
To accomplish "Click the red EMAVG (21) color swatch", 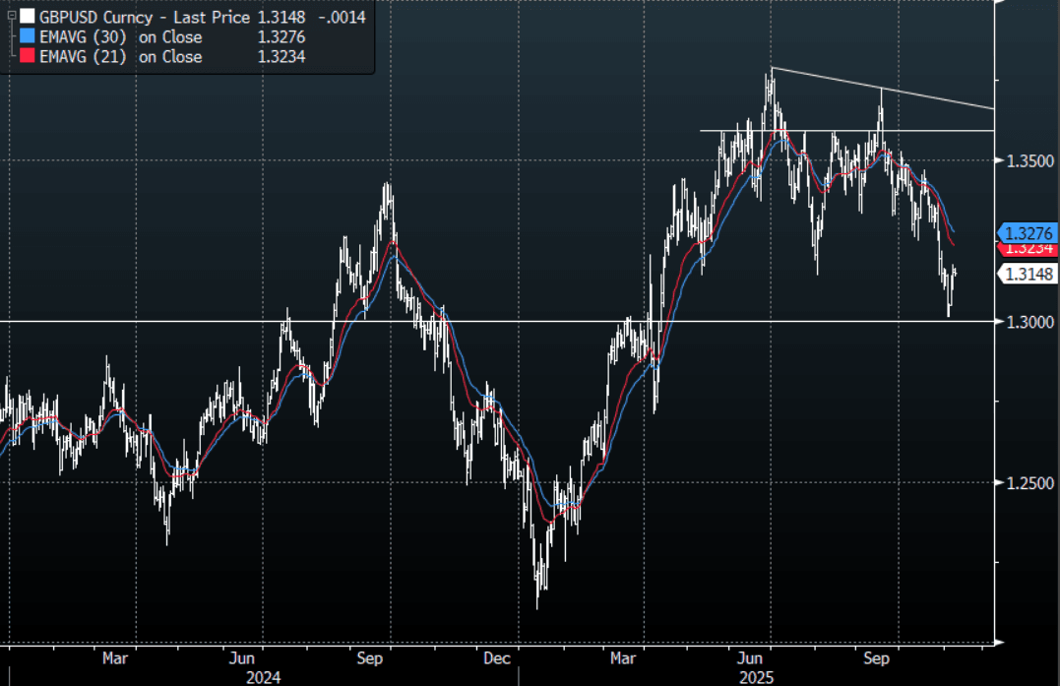I will point(27,57).
